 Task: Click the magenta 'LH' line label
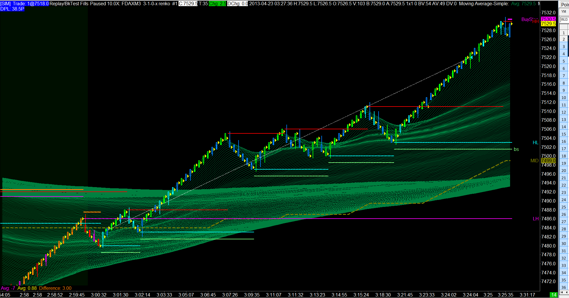coord(535,219)
